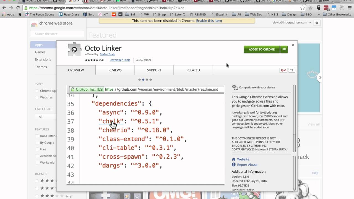354x199 pixels.
Task: Click the Report Abuse warning icon
Action: tap(234, 164)
